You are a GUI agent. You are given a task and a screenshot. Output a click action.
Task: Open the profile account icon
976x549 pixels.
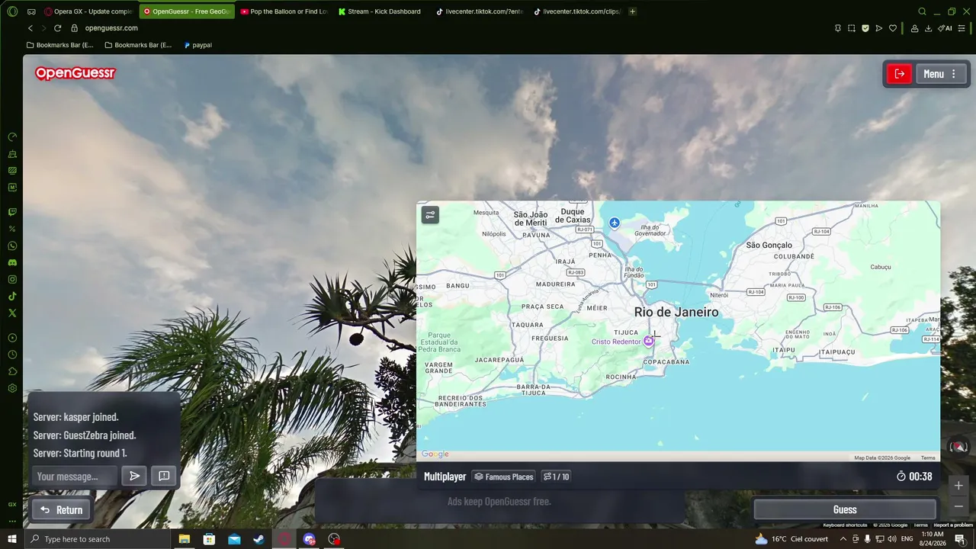click(914, 28)
